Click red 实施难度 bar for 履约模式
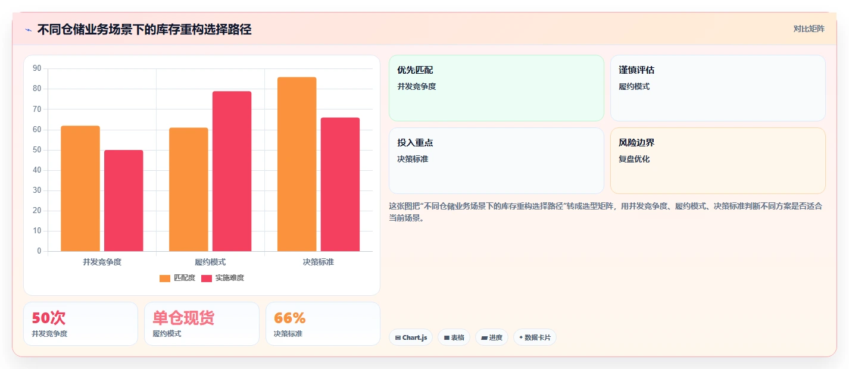 tap(232, 171)
